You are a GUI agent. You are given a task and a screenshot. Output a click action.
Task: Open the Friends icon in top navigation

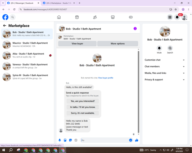(x=95, y=17)
